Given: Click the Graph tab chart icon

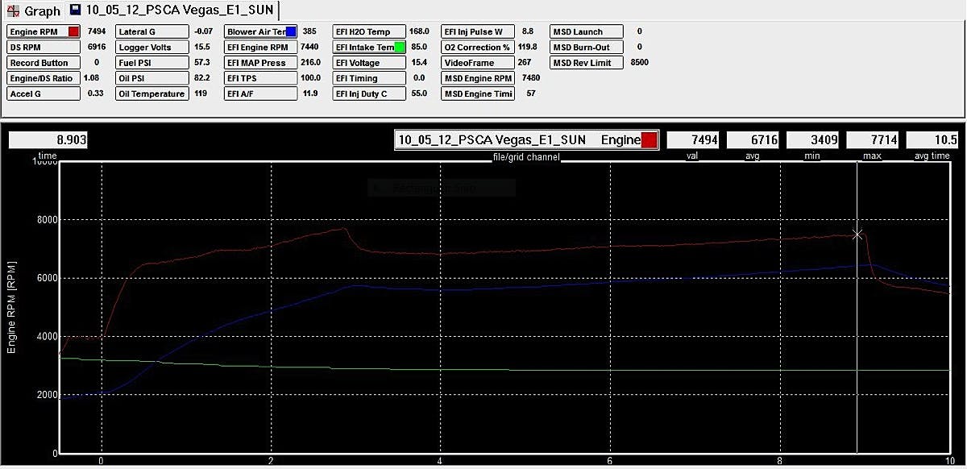Looking at the screenshot, I should [x=13, y=10].
